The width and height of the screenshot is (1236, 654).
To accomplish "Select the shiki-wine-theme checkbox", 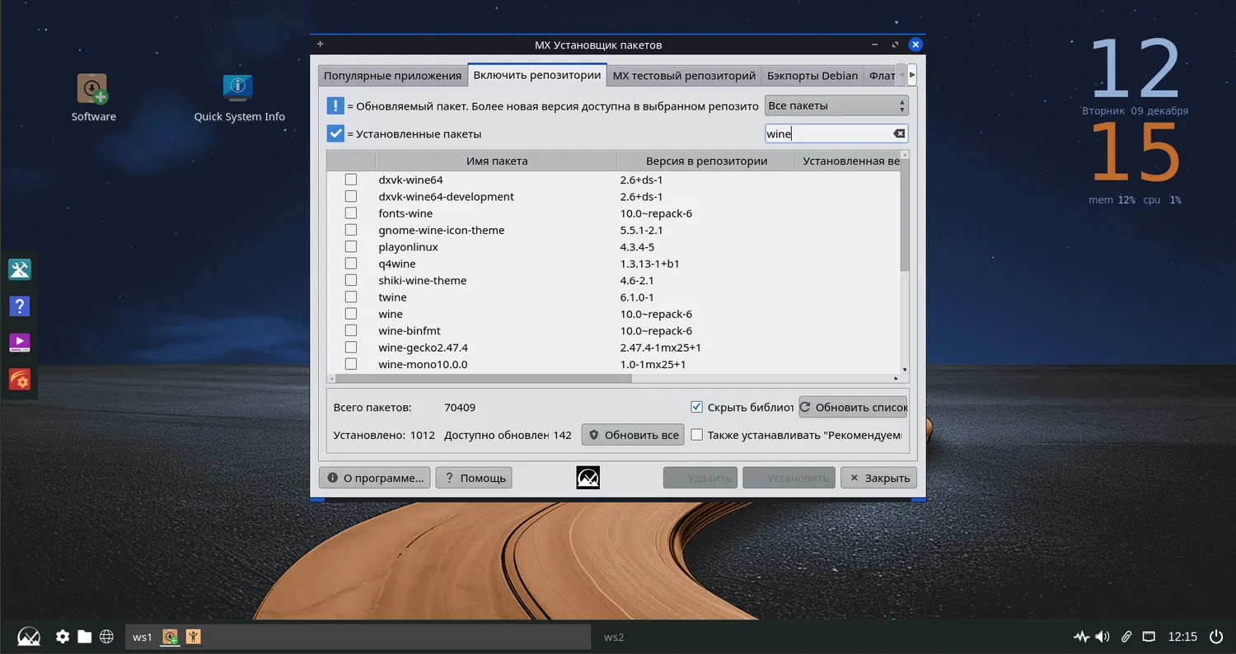I will click(x=351, y=280).
